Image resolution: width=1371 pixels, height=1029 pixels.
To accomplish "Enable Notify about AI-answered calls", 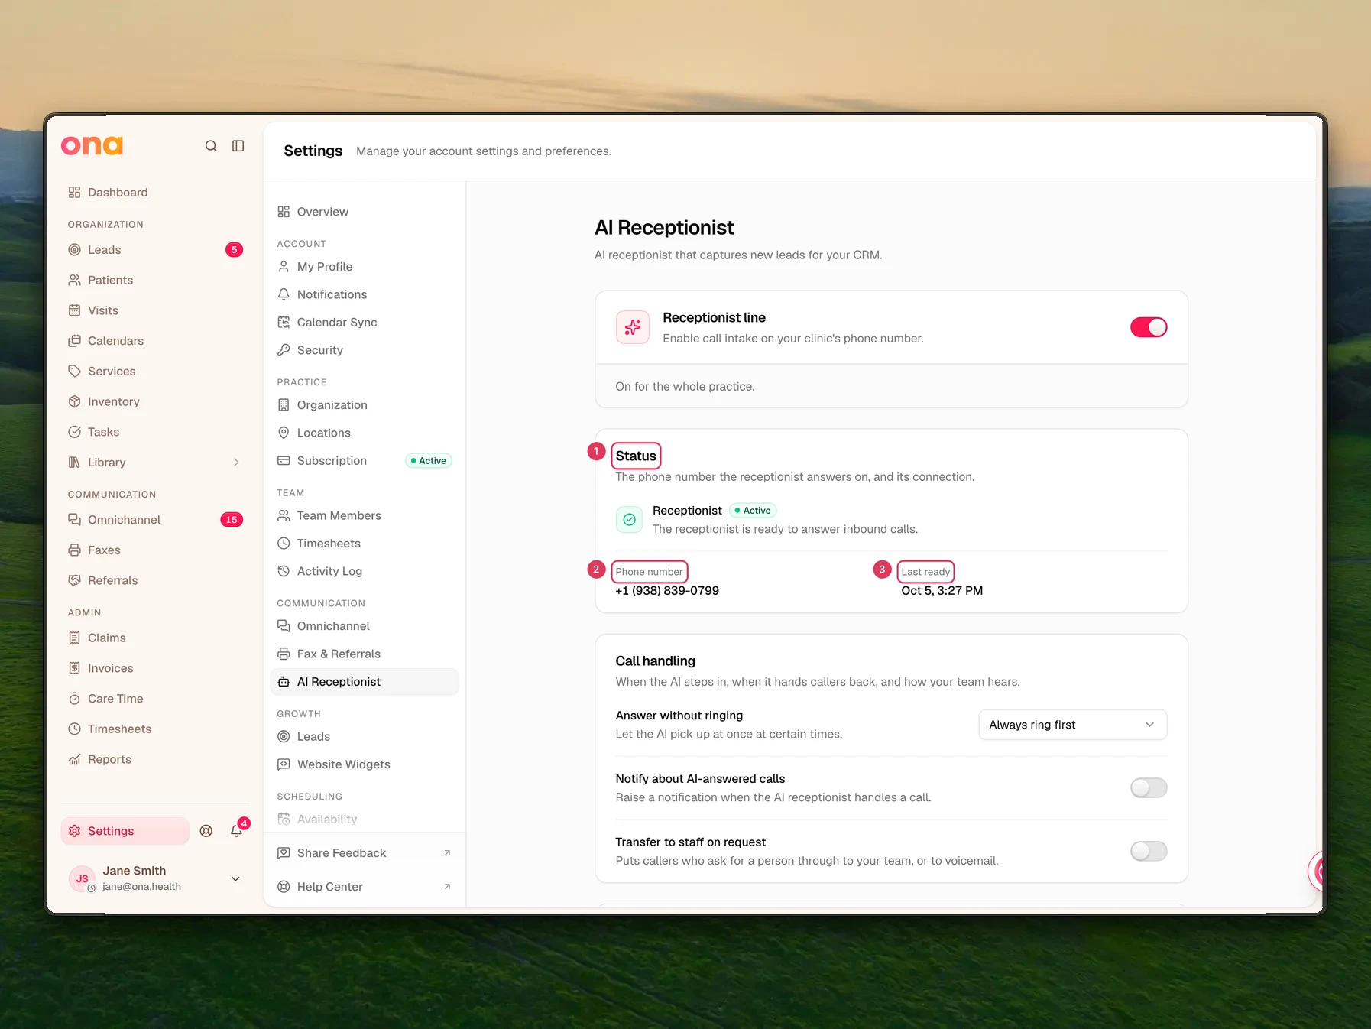I will 1149,787.
